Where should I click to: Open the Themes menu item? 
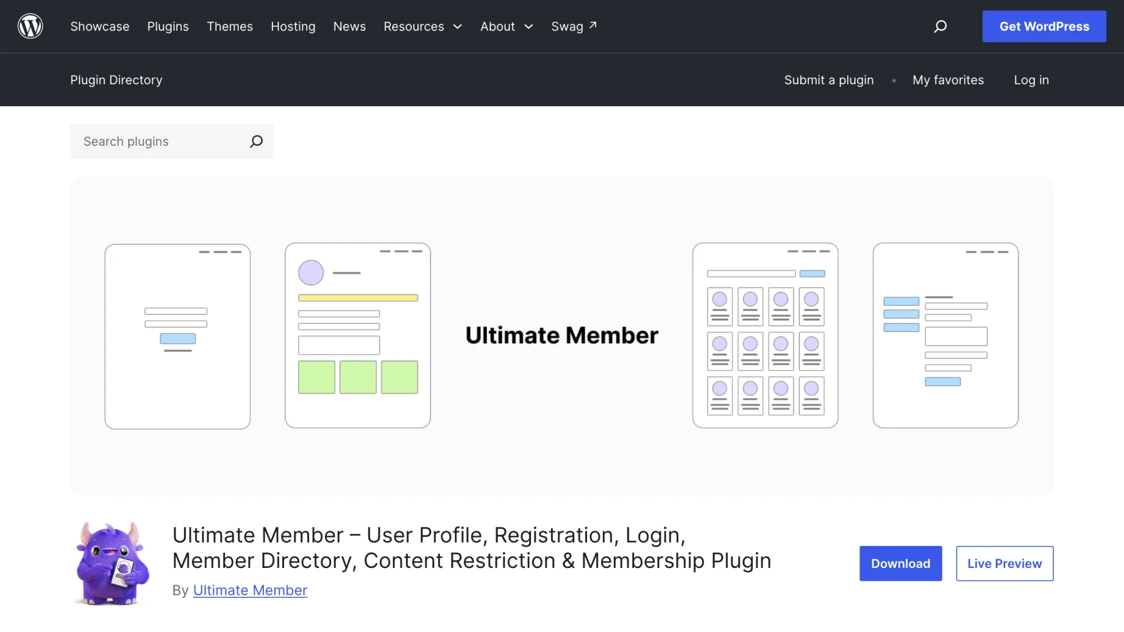[x=230, y=26]
